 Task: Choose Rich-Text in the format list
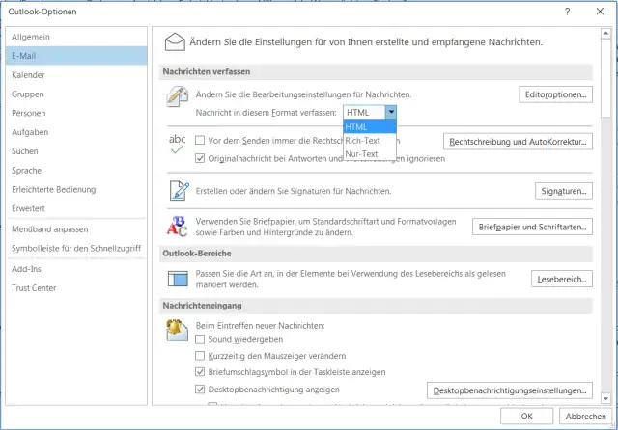pyautogui.click(x=370, y=141)
